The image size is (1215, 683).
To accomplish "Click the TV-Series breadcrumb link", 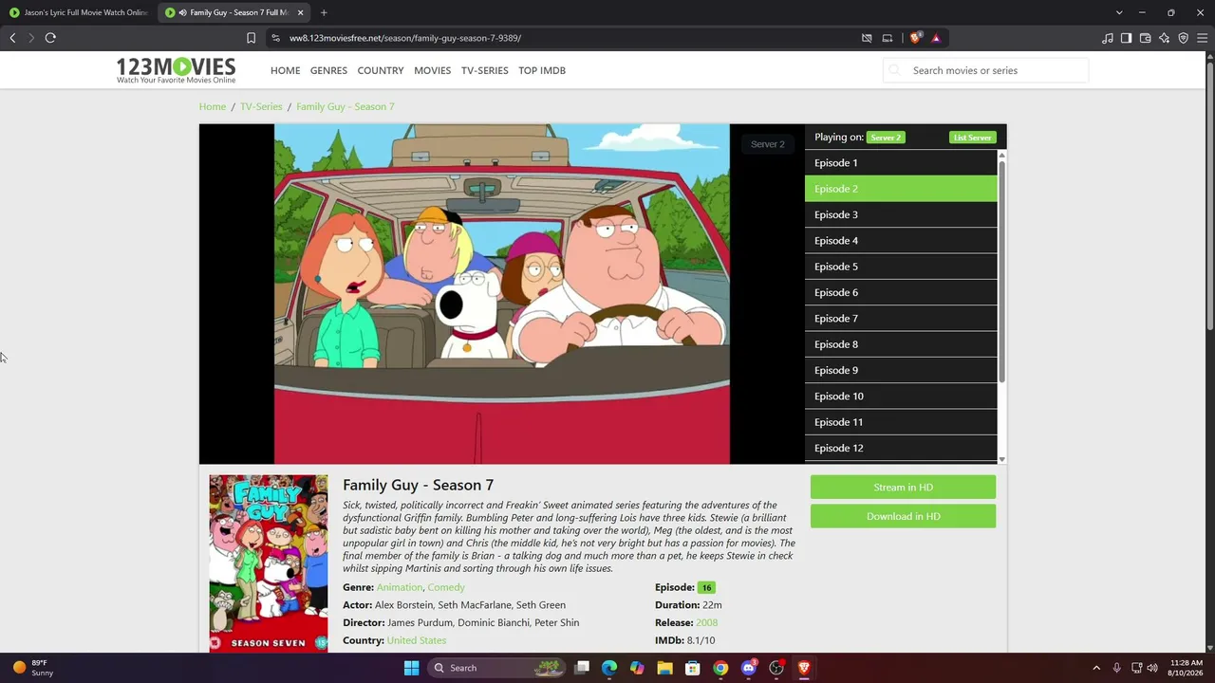I will (261, 106).
